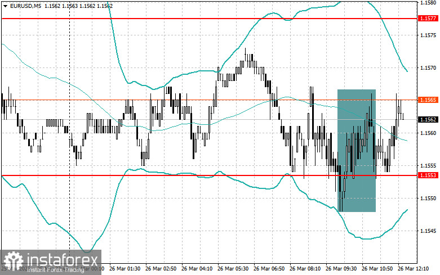The height and width of the screenshot is (275, 440).
Task: Click the 26 Mar 06:50 time label
Action: tap(269, 269)
